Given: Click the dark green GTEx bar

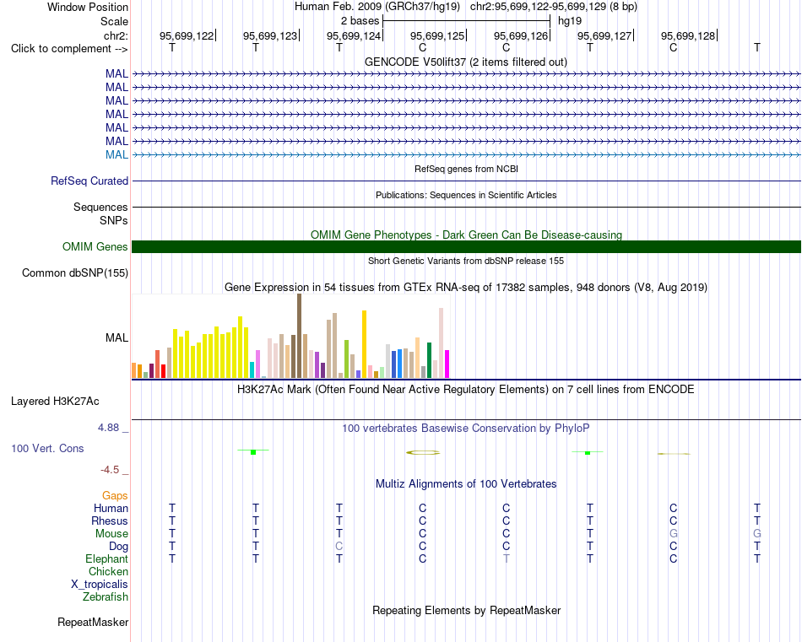Looking at the screenshot, I should pos(429,360).
